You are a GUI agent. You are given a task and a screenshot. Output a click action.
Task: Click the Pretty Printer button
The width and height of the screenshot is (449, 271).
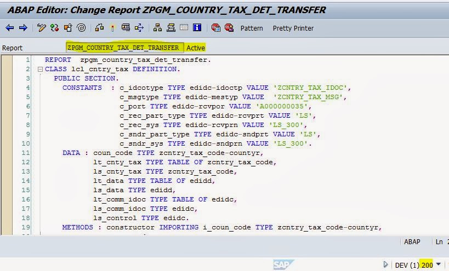(x=293, y=28)
